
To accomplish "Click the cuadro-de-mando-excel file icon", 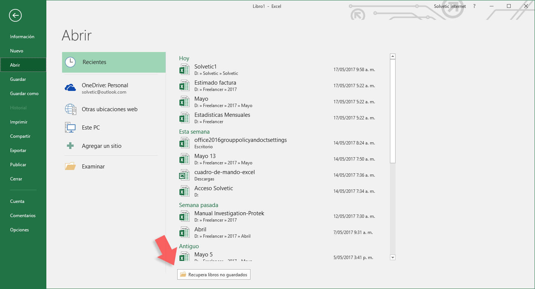I will (184, 175).
